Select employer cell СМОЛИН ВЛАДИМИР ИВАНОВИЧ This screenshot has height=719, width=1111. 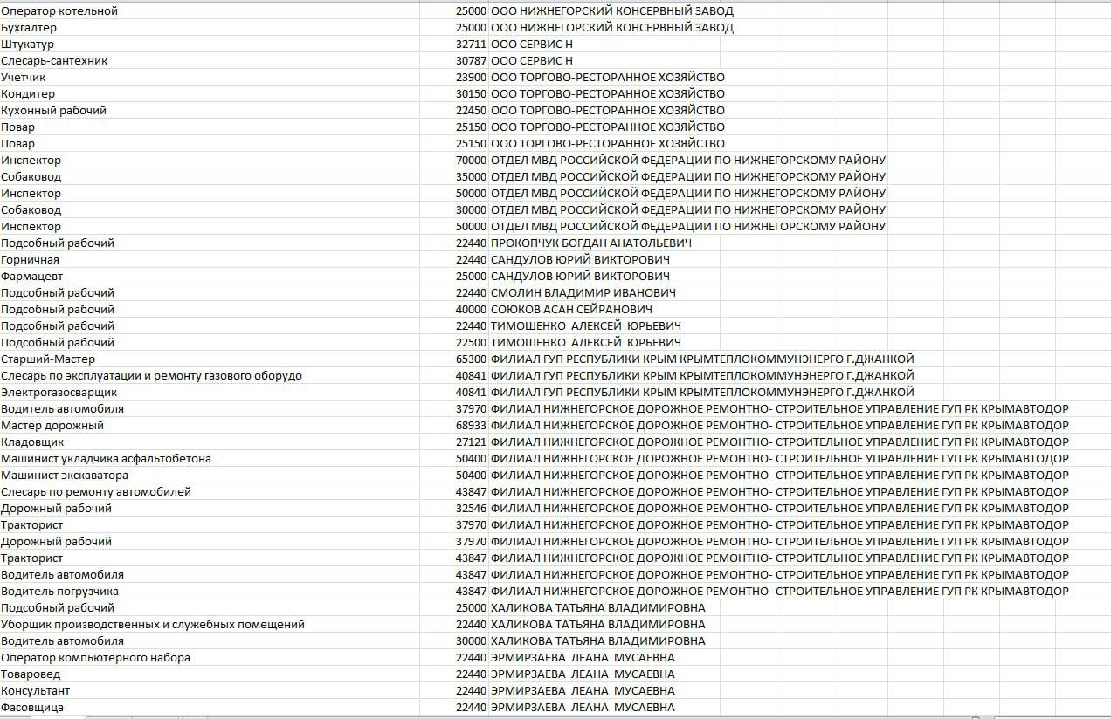[x=583, y=293]
